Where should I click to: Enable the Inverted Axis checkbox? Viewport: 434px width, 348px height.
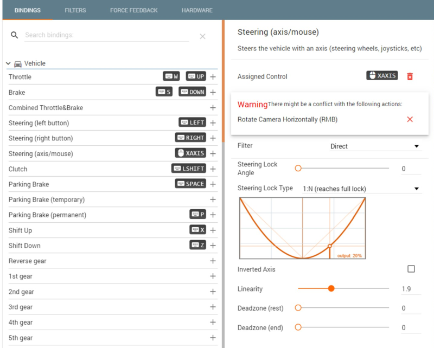point(411,269)
